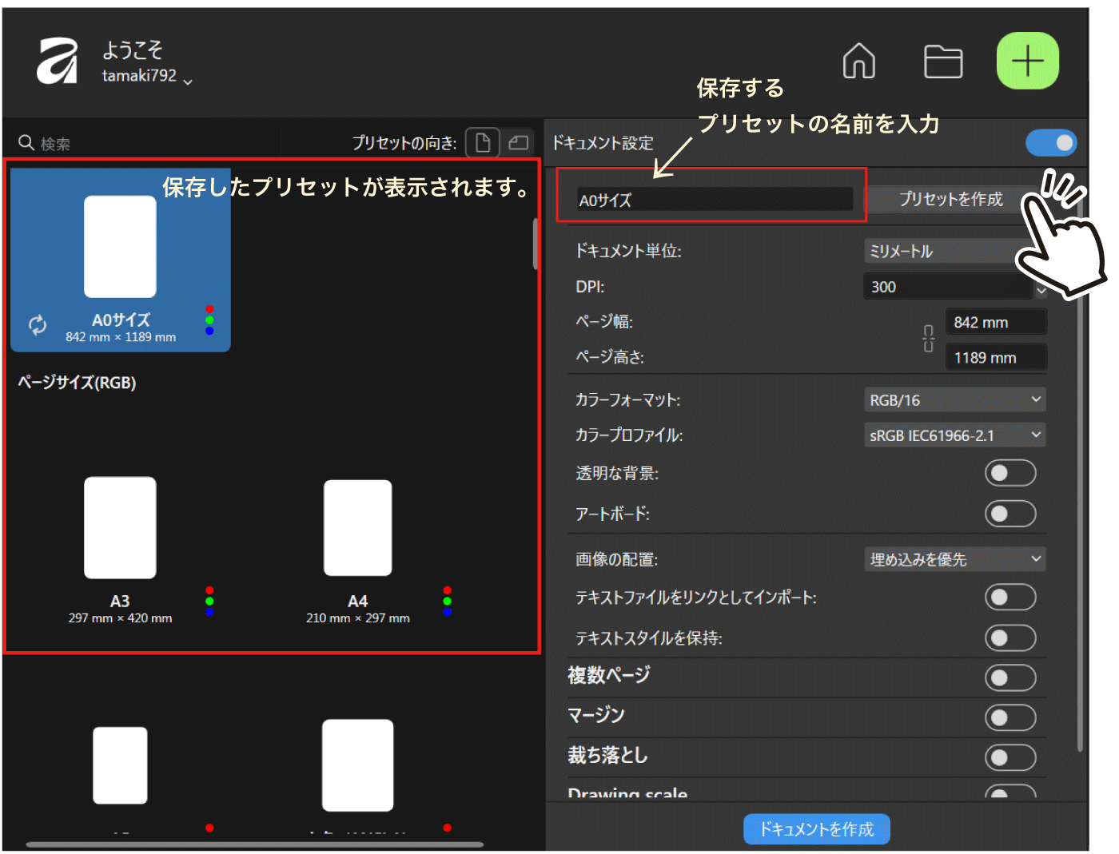
Task: Turn on the 複数ページ switch
Action: coord(1009,678)
